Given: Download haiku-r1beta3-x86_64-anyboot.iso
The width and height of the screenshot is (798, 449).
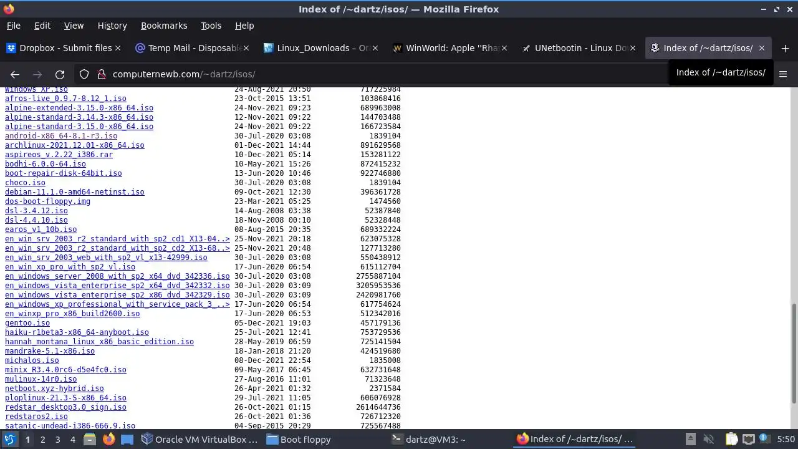Looking at the screenshot, I should [77, 332].
